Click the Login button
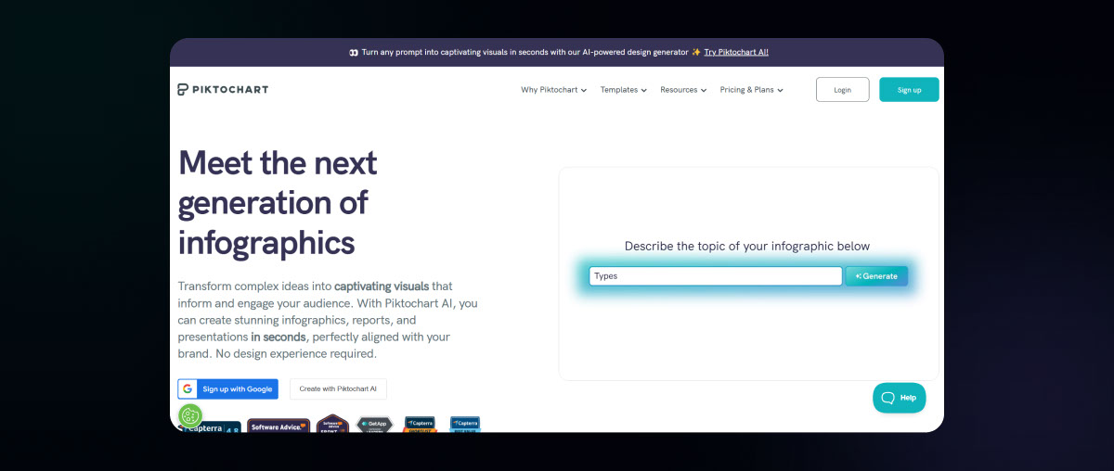This screenshot has height=471, width=1114. [x=843, y=90]
